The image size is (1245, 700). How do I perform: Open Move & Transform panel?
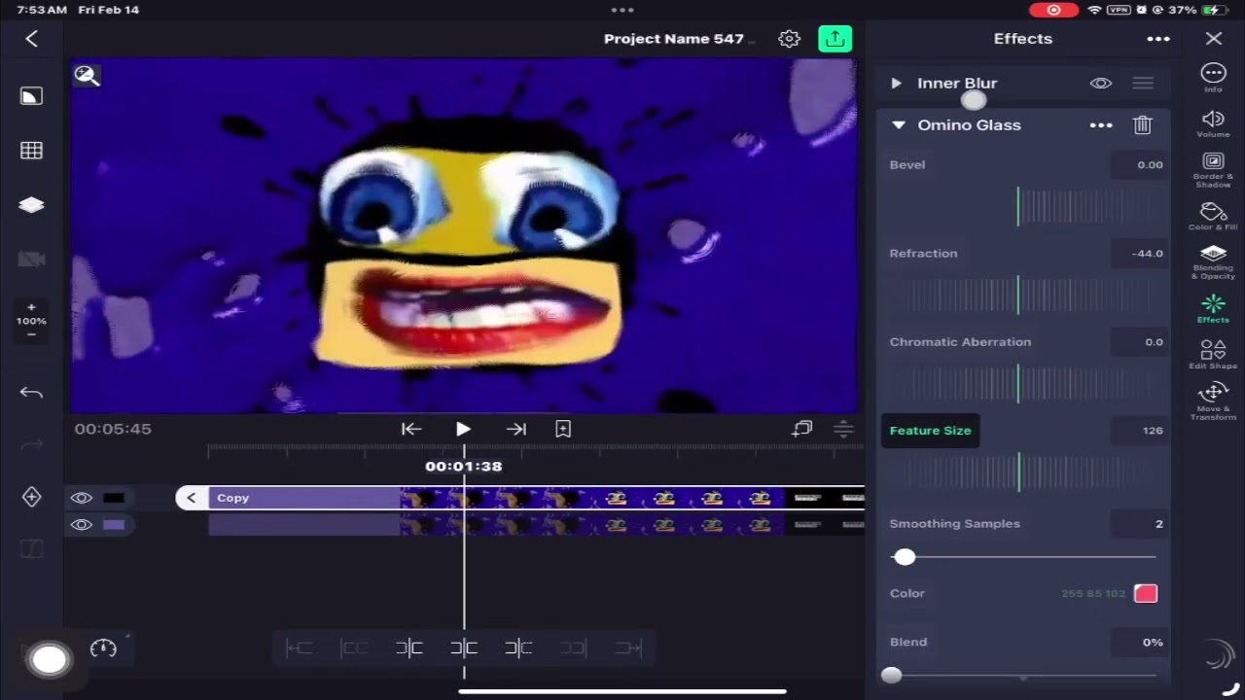pos(1213,402)
